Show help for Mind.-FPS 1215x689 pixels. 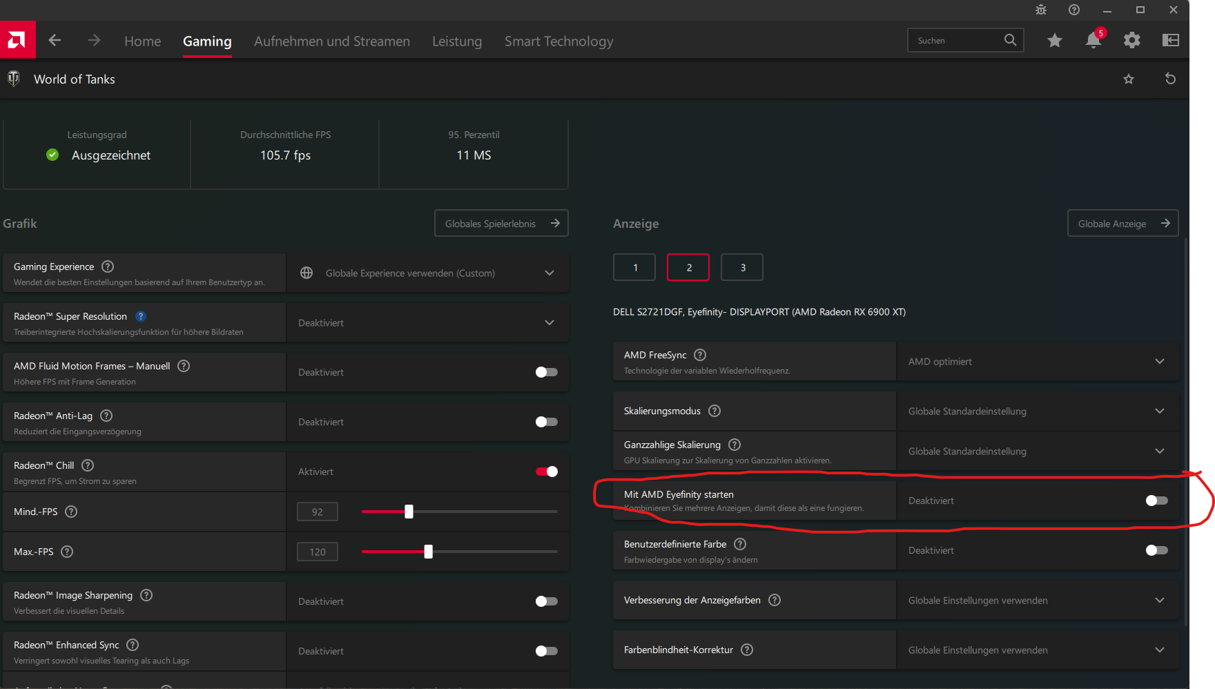coord(71,512)
